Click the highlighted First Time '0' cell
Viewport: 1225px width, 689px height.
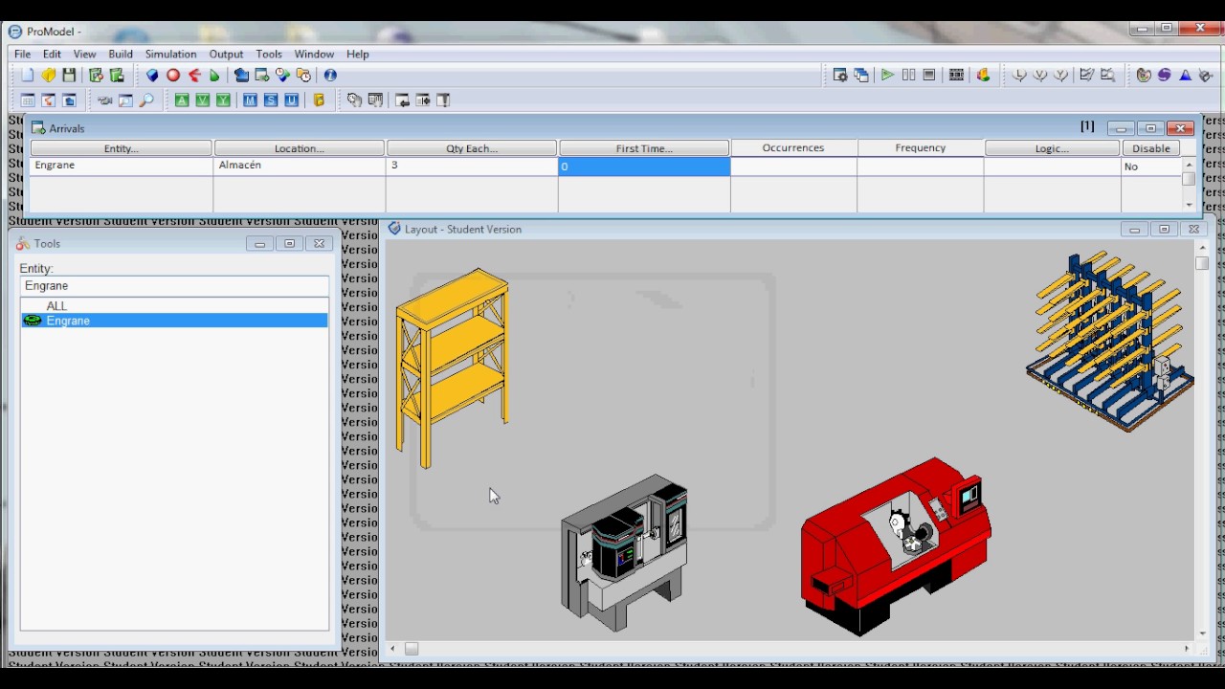point(644,167)
